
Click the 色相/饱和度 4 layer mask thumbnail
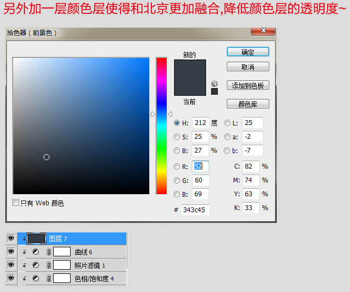[62, 278]
